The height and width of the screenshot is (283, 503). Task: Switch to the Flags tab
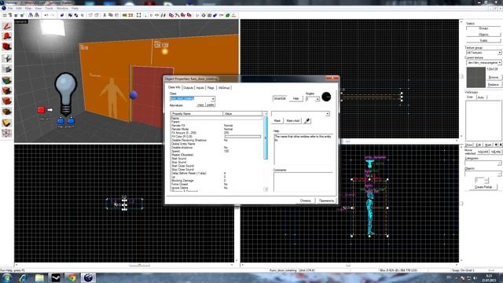[x=211, y=87]
